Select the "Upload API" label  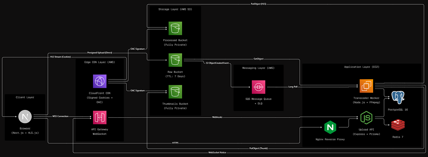click(x=366, y=129)
